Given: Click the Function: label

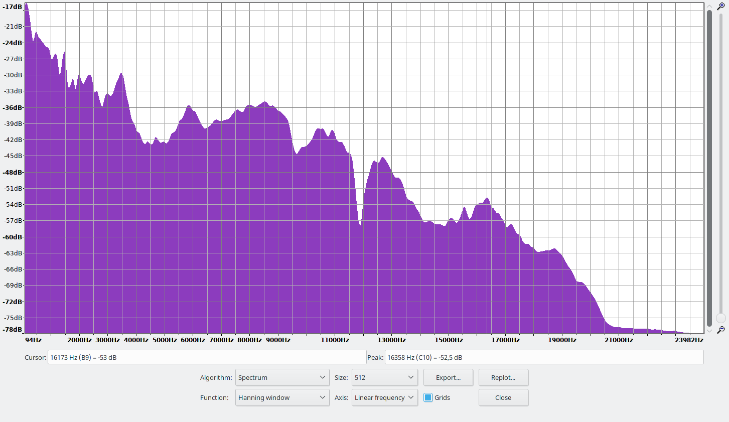Looking at the screenshot, I should click(214, 397).
